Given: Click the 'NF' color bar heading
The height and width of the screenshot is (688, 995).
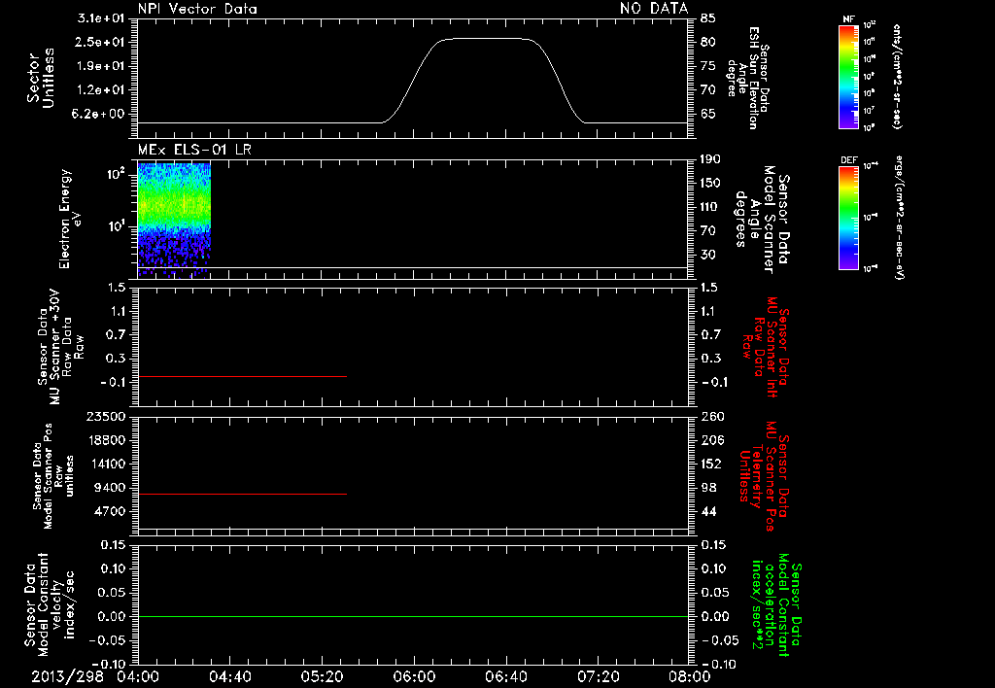Looking at the screenshot, I should [848, 19].
